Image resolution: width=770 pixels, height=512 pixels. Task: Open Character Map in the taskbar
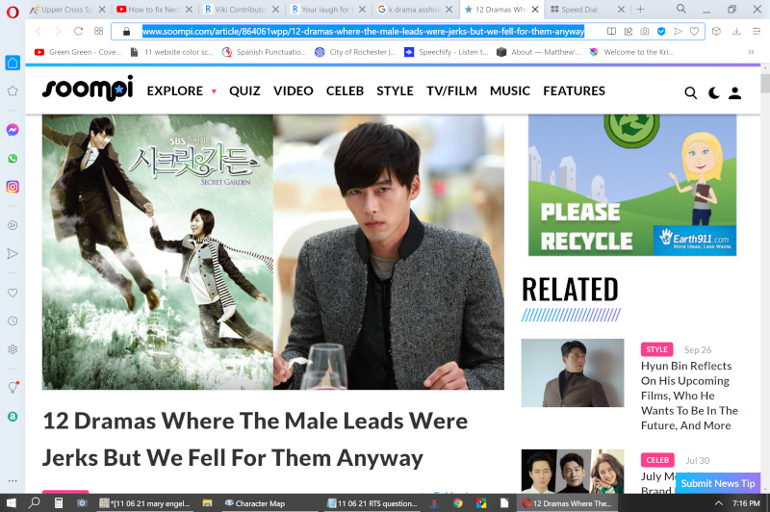255,503
